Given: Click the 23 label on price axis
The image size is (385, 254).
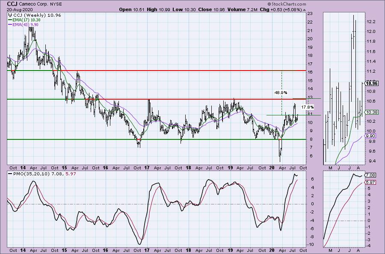Looking at the screenshot, I should pyautogui.click(x=310, y=14).
